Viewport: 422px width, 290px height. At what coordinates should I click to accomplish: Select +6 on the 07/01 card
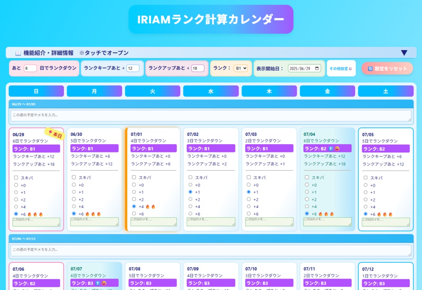click(x=134, y=213)
